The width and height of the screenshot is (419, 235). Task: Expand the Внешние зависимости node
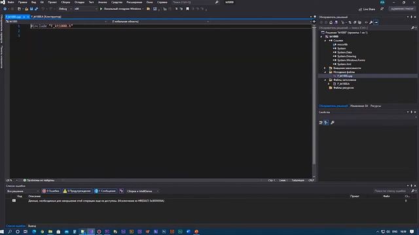click(325, 68)
